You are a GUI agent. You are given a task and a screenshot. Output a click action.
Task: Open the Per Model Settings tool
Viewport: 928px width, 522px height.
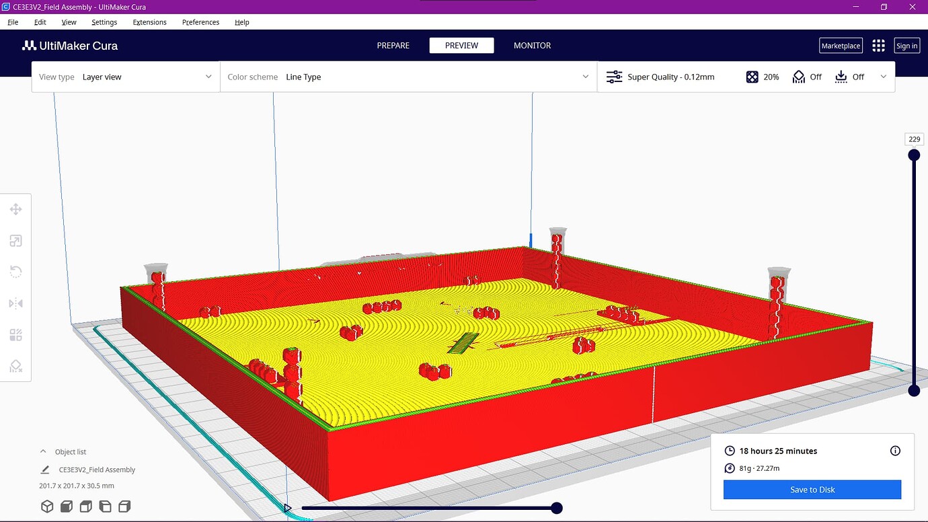pyautogui.click(x=16, y=334)
